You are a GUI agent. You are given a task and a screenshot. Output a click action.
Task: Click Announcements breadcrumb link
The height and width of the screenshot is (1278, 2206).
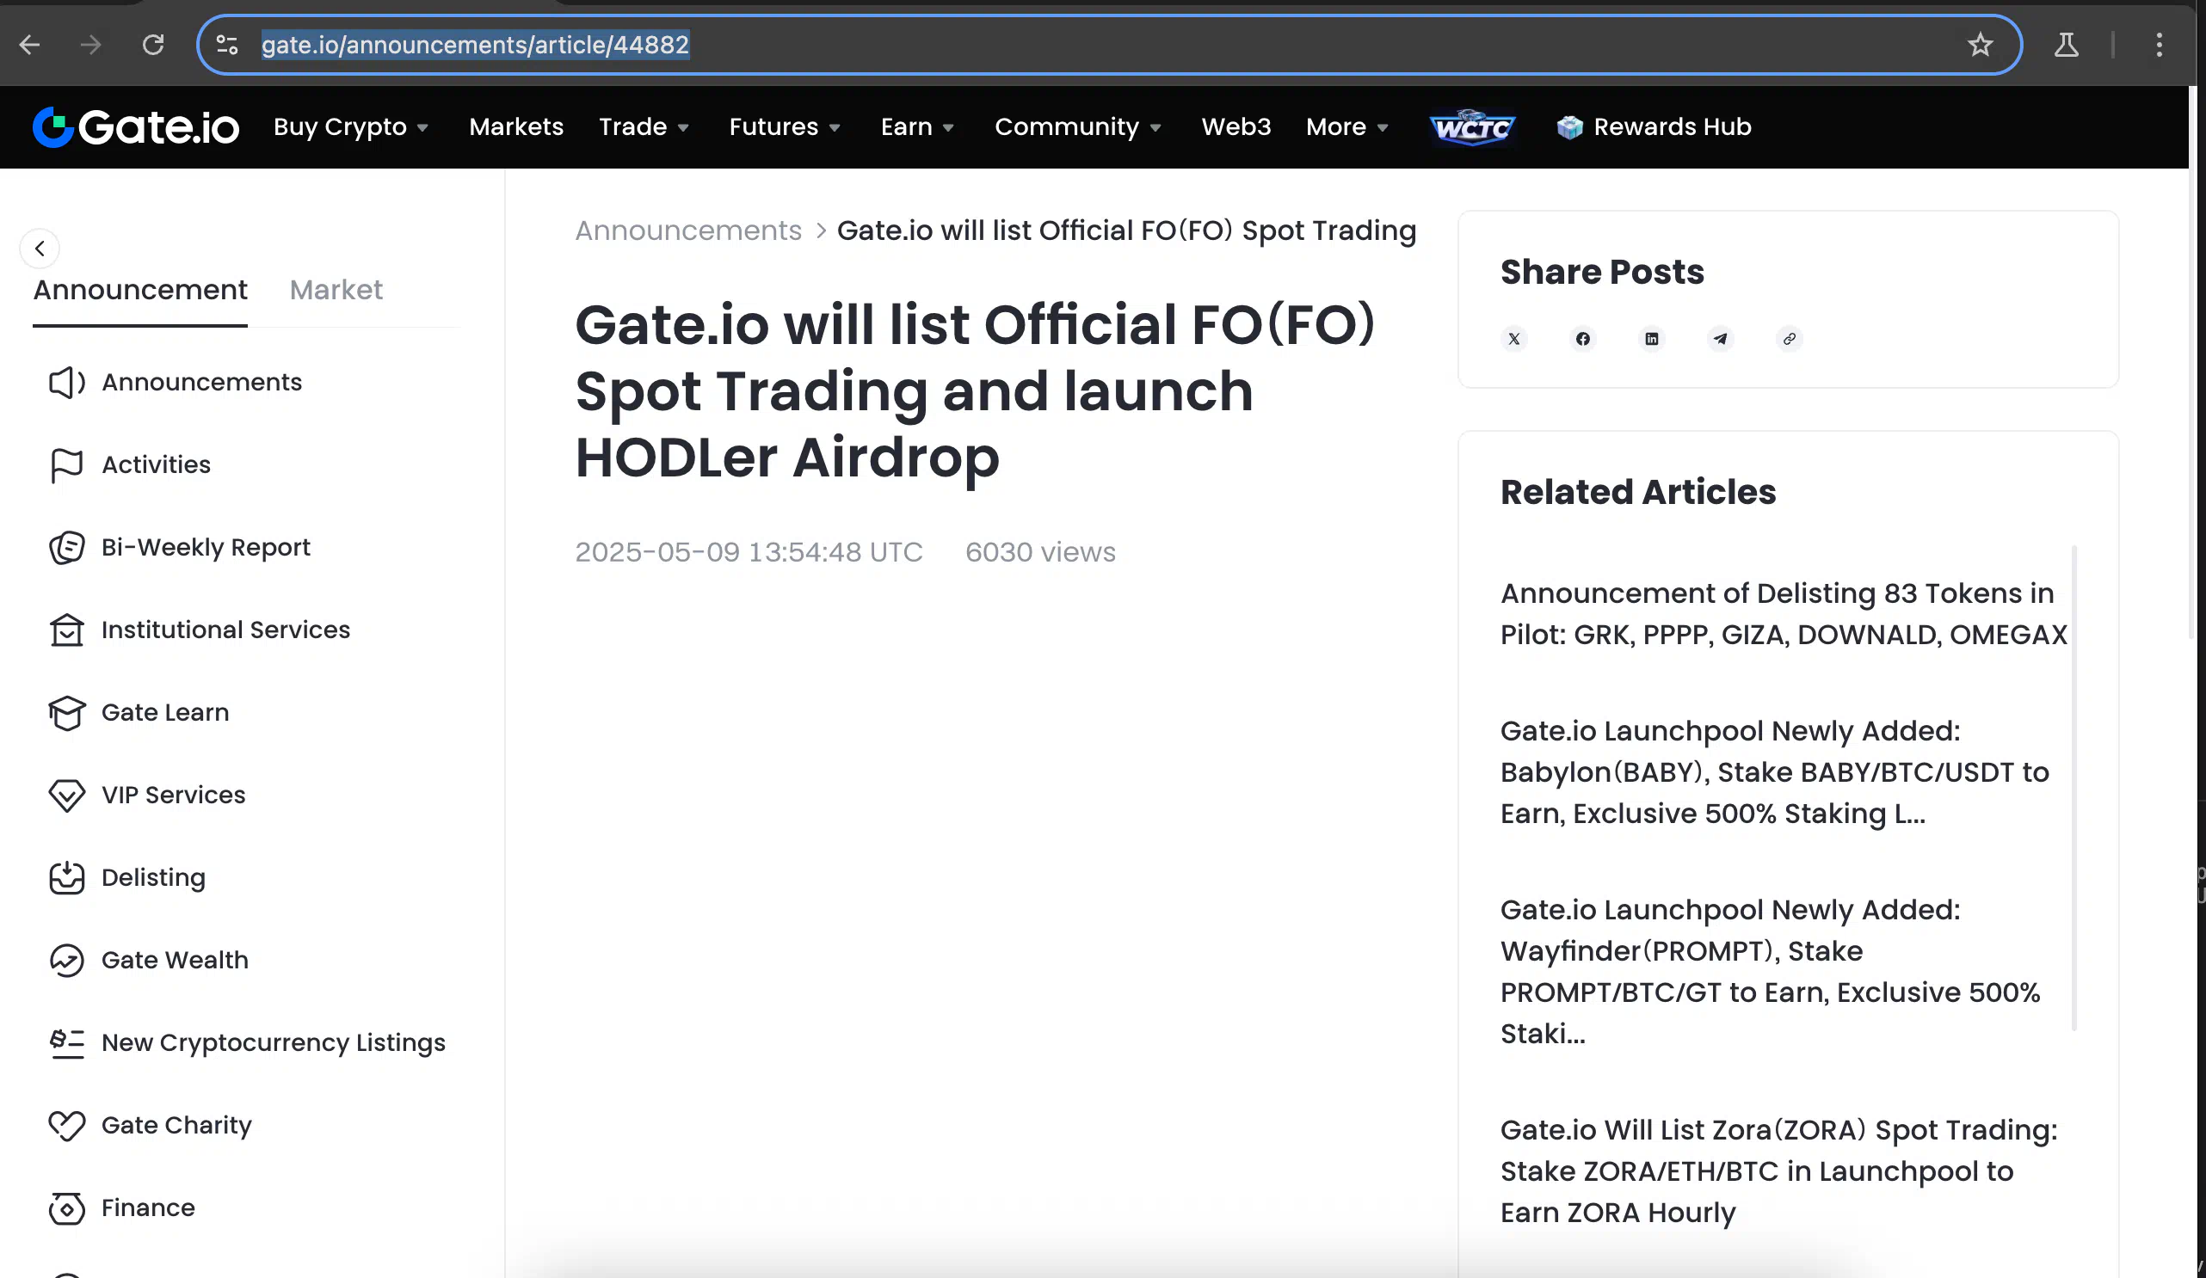[688, 230]
